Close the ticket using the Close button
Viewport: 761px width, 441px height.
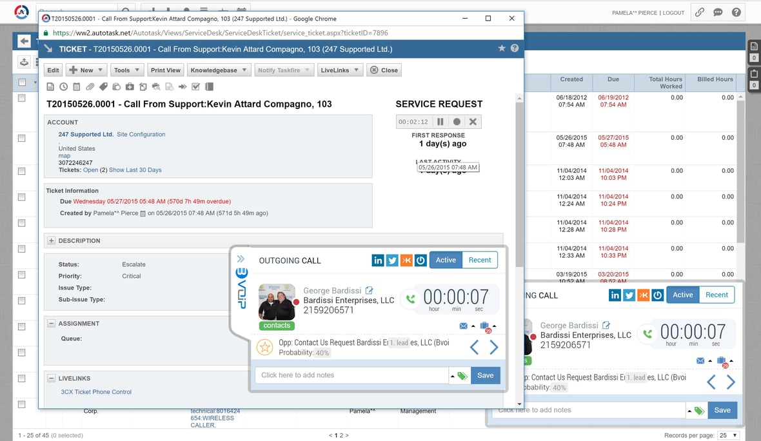[x=384, y=70]
